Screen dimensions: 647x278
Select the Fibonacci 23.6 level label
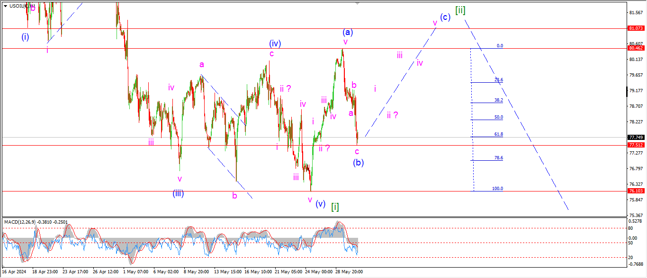pyautogui.click(x=498, y=80)
